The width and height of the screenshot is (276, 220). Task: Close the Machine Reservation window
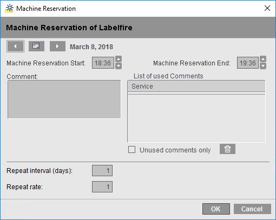click(267, 8)
